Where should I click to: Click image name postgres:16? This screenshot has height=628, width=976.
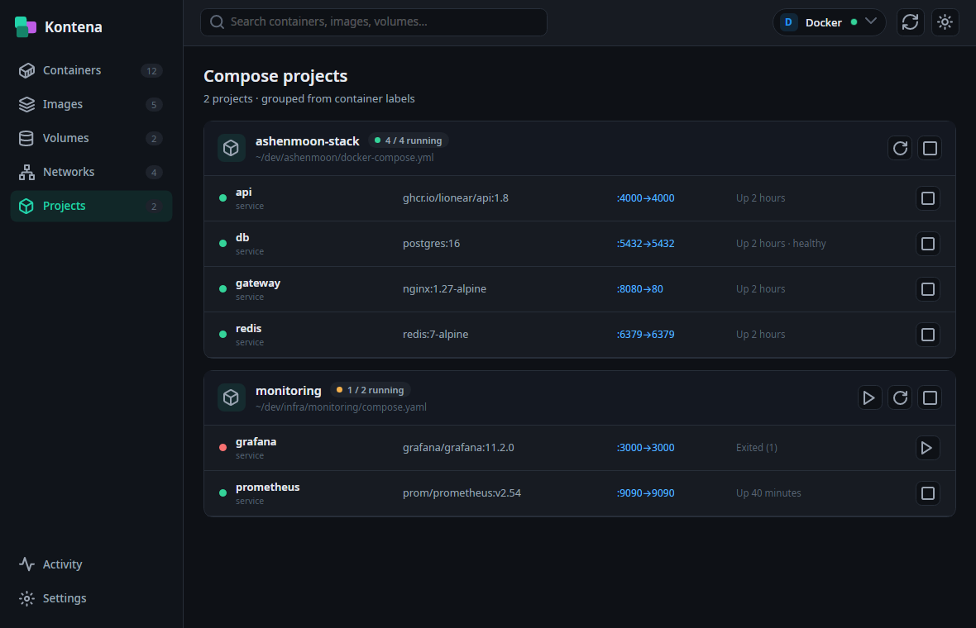[432, 243]
